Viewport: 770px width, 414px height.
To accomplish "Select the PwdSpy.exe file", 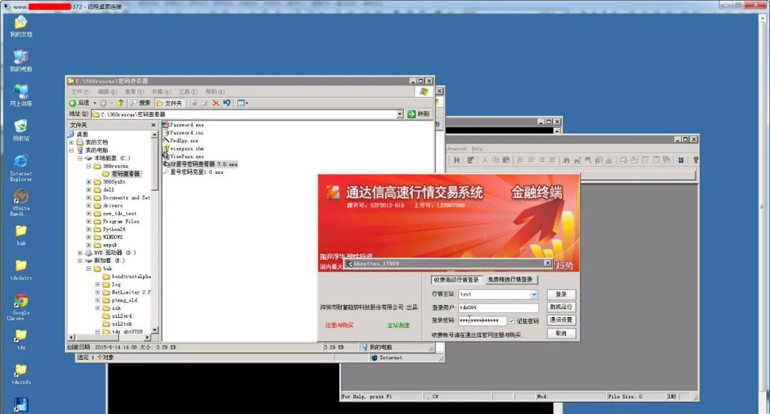I will (x=180, y=141).
